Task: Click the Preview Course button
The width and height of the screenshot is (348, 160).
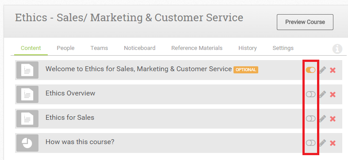Action: point(305,22)
